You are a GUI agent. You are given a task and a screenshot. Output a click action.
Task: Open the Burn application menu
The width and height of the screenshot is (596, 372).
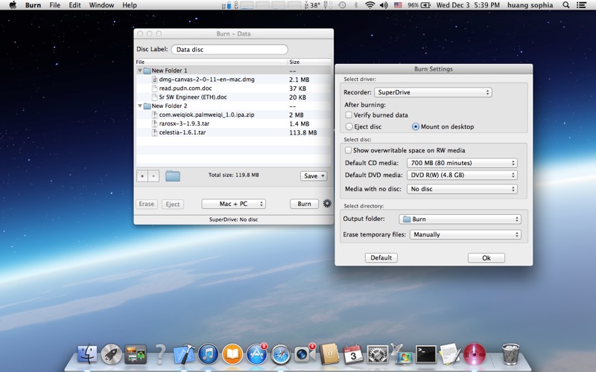pyautogui.click(x=33, y=5)
